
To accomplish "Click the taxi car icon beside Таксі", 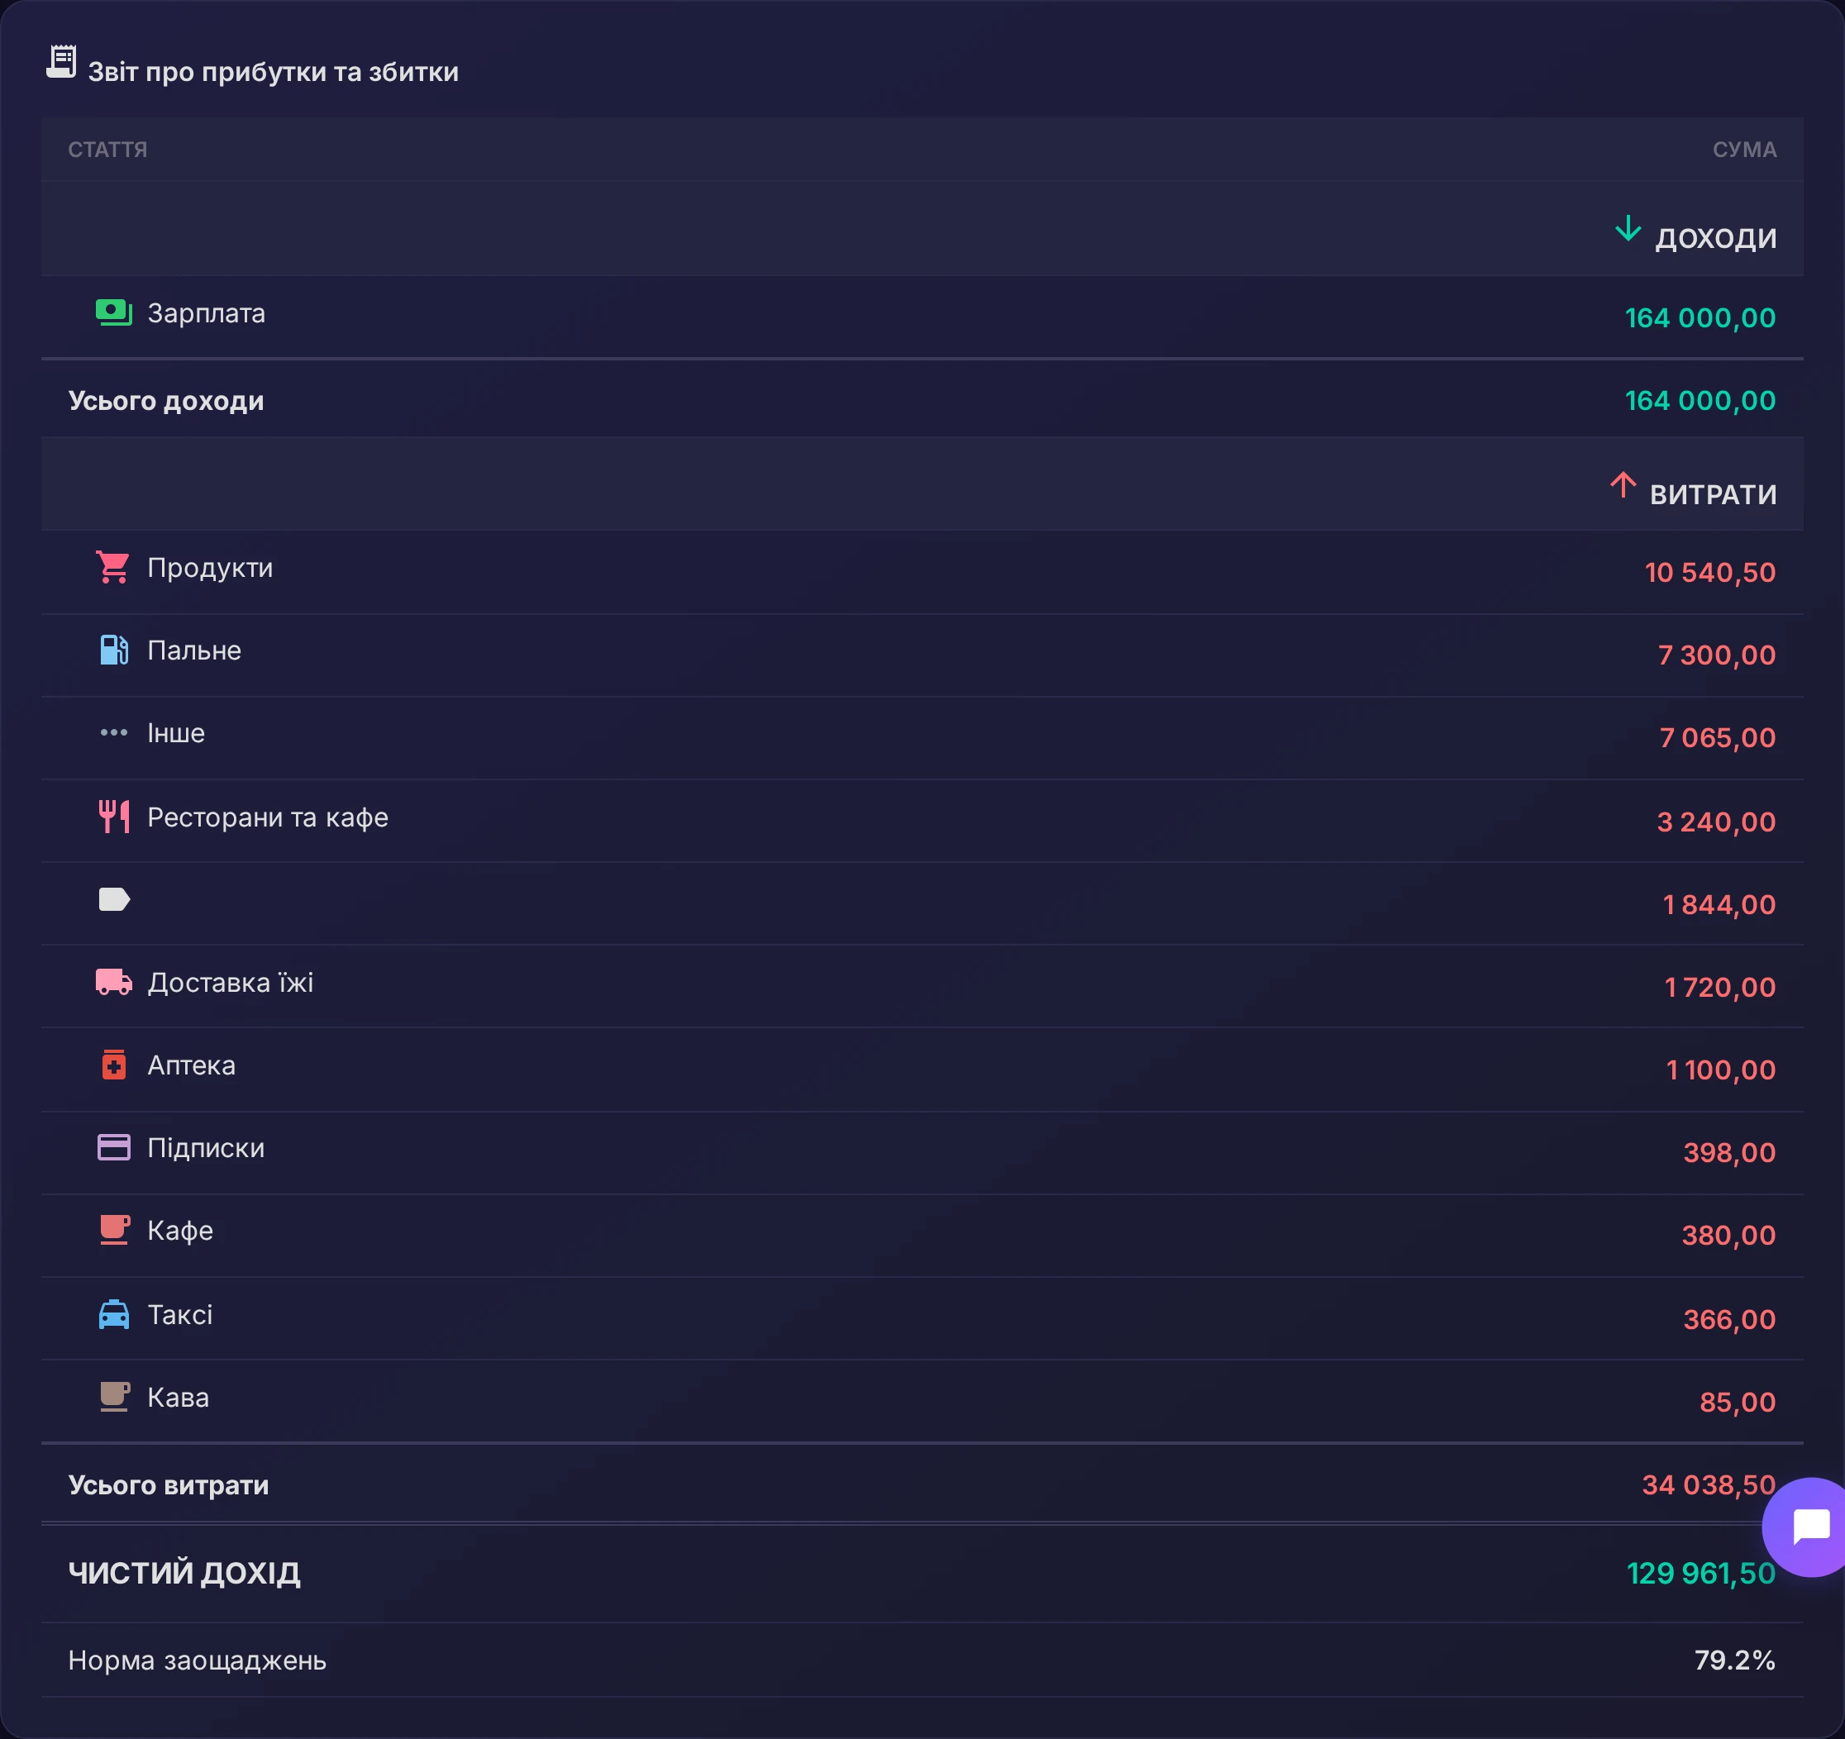I will coord(113,1314).
